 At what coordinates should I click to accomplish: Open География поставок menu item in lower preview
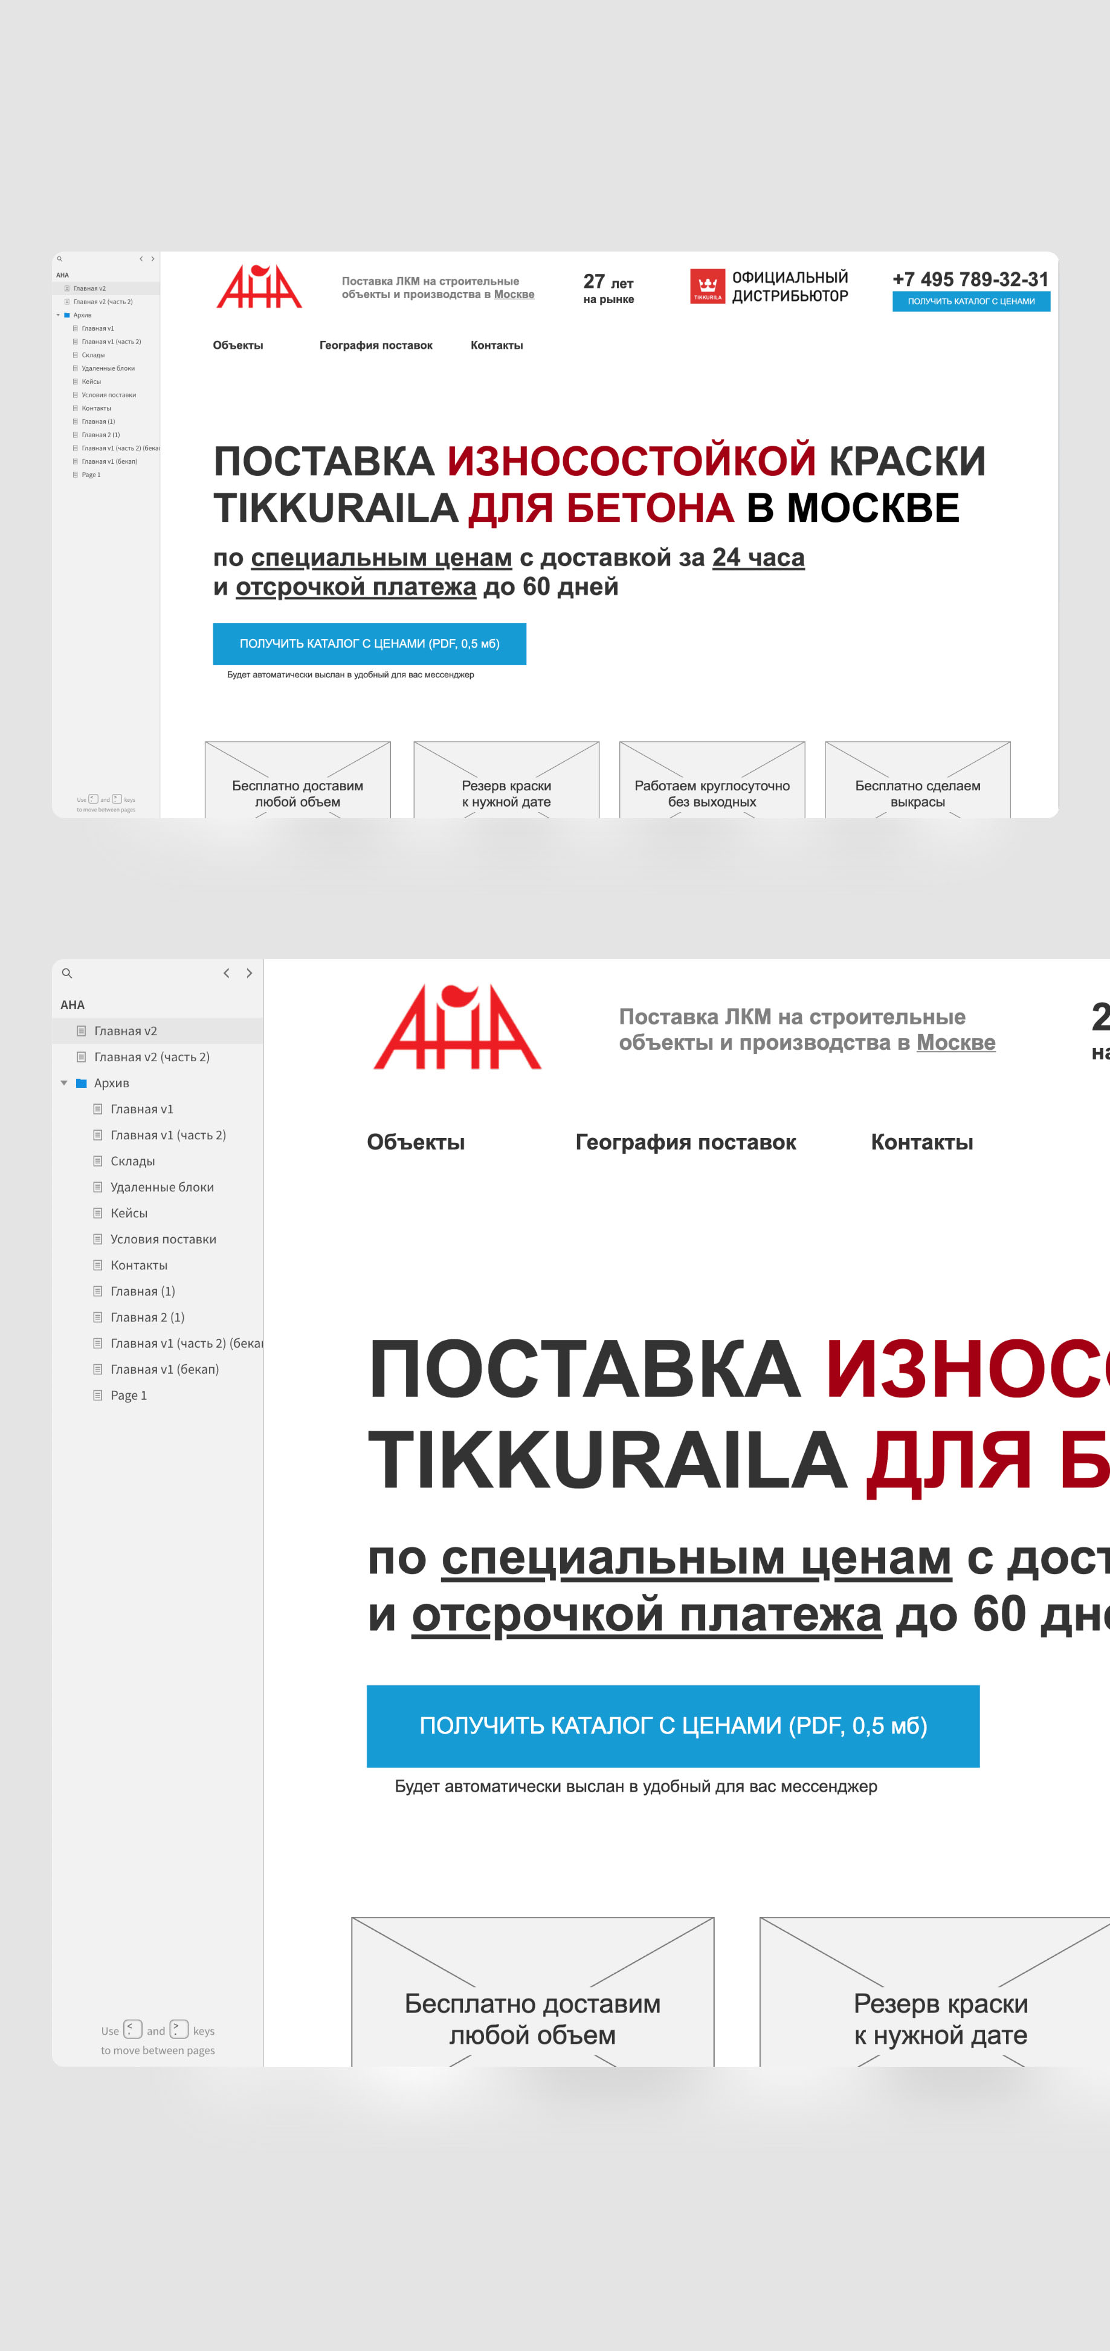point(685,1142)
